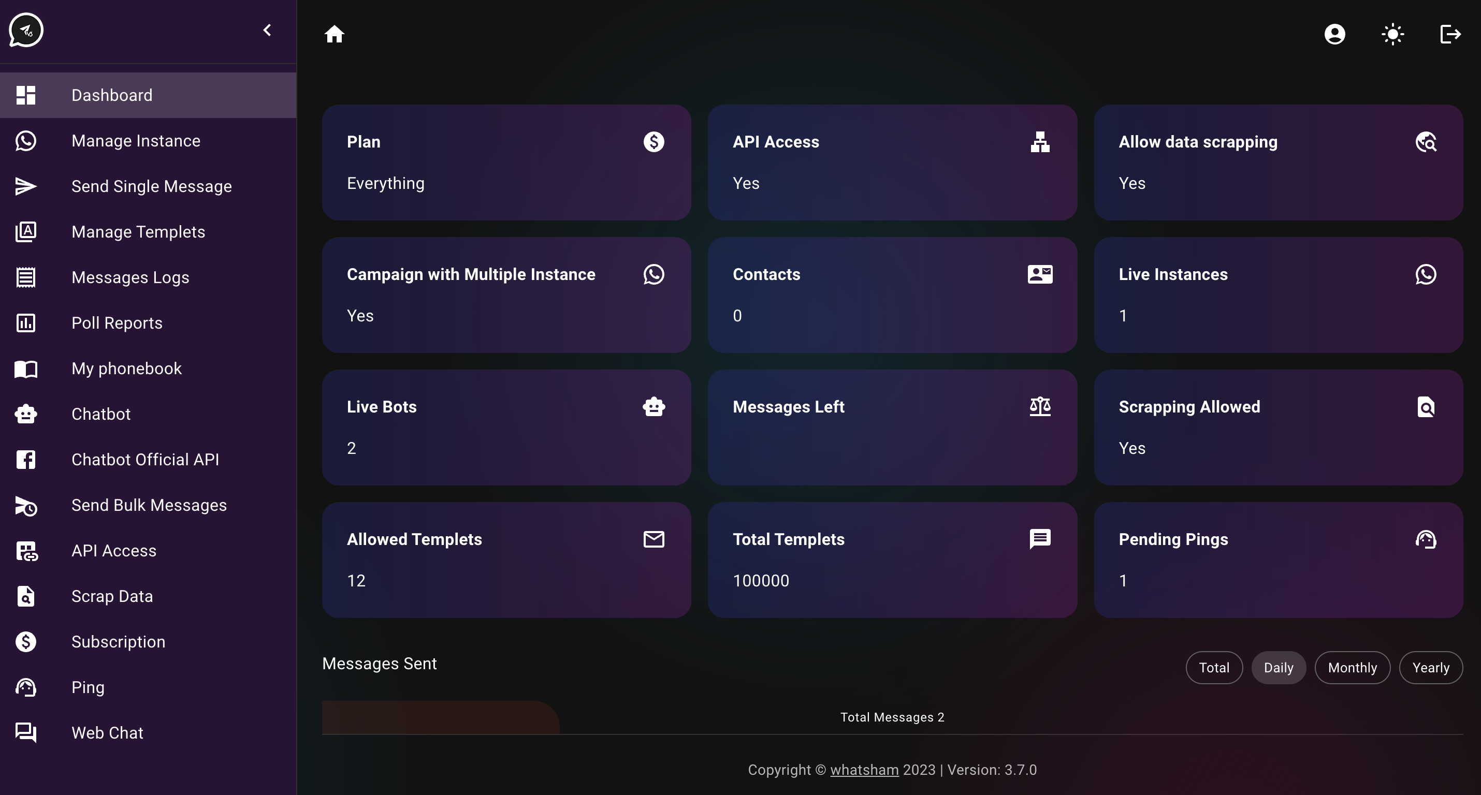Click the Plan card dollar icon
The height and width of the screenshot is (795, 1481).
coord(654,141)
